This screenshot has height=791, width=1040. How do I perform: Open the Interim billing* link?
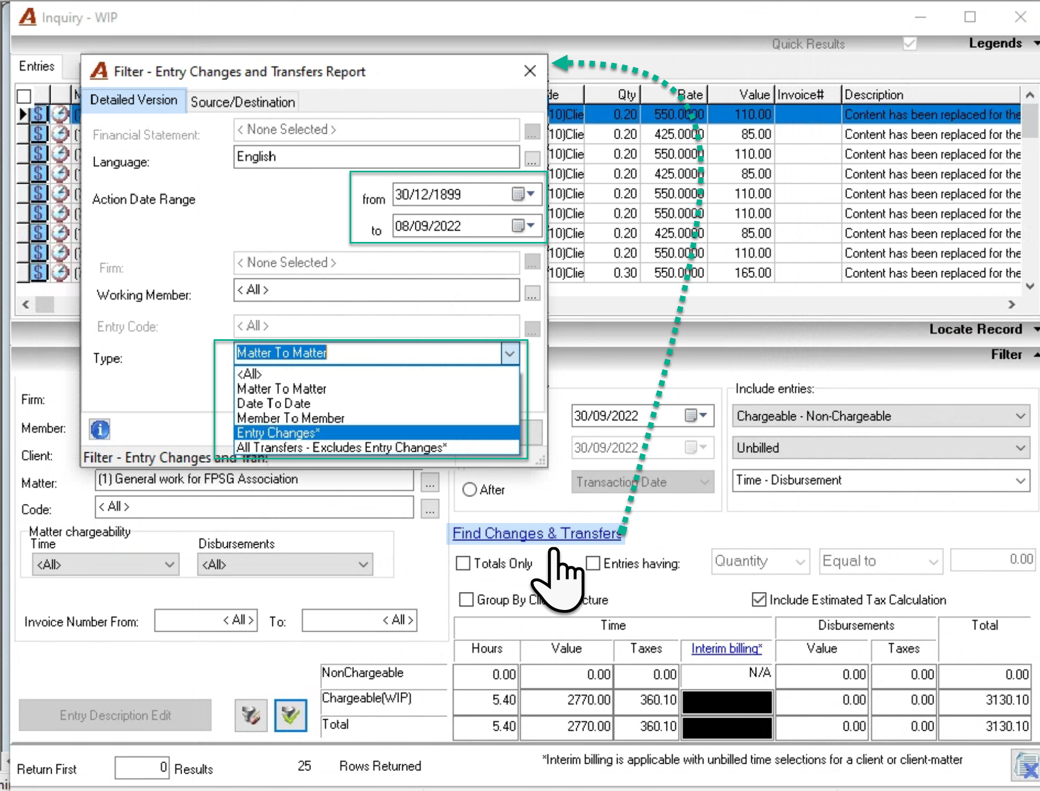coord(726,649)
